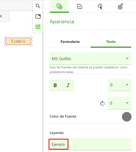Switch to the checkbox validation tab icon
Viewport: 136px width, 152px height.
click(80, 6)
